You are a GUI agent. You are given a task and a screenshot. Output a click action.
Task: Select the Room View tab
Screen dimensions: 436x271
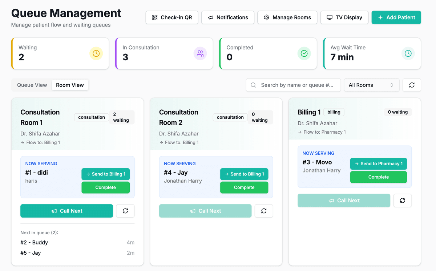[70, 85]
